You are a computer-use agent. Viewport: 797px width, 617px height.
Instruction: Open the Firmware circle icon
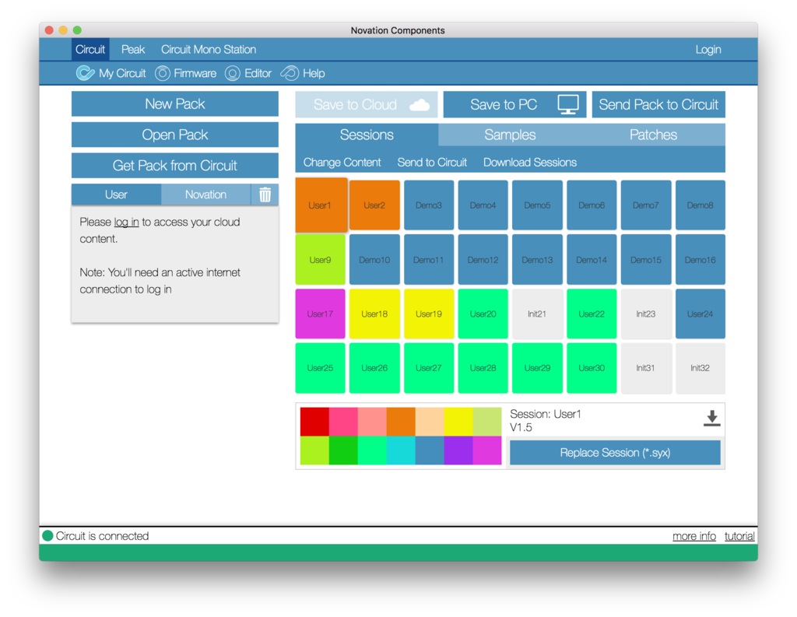tap(162, 73)
